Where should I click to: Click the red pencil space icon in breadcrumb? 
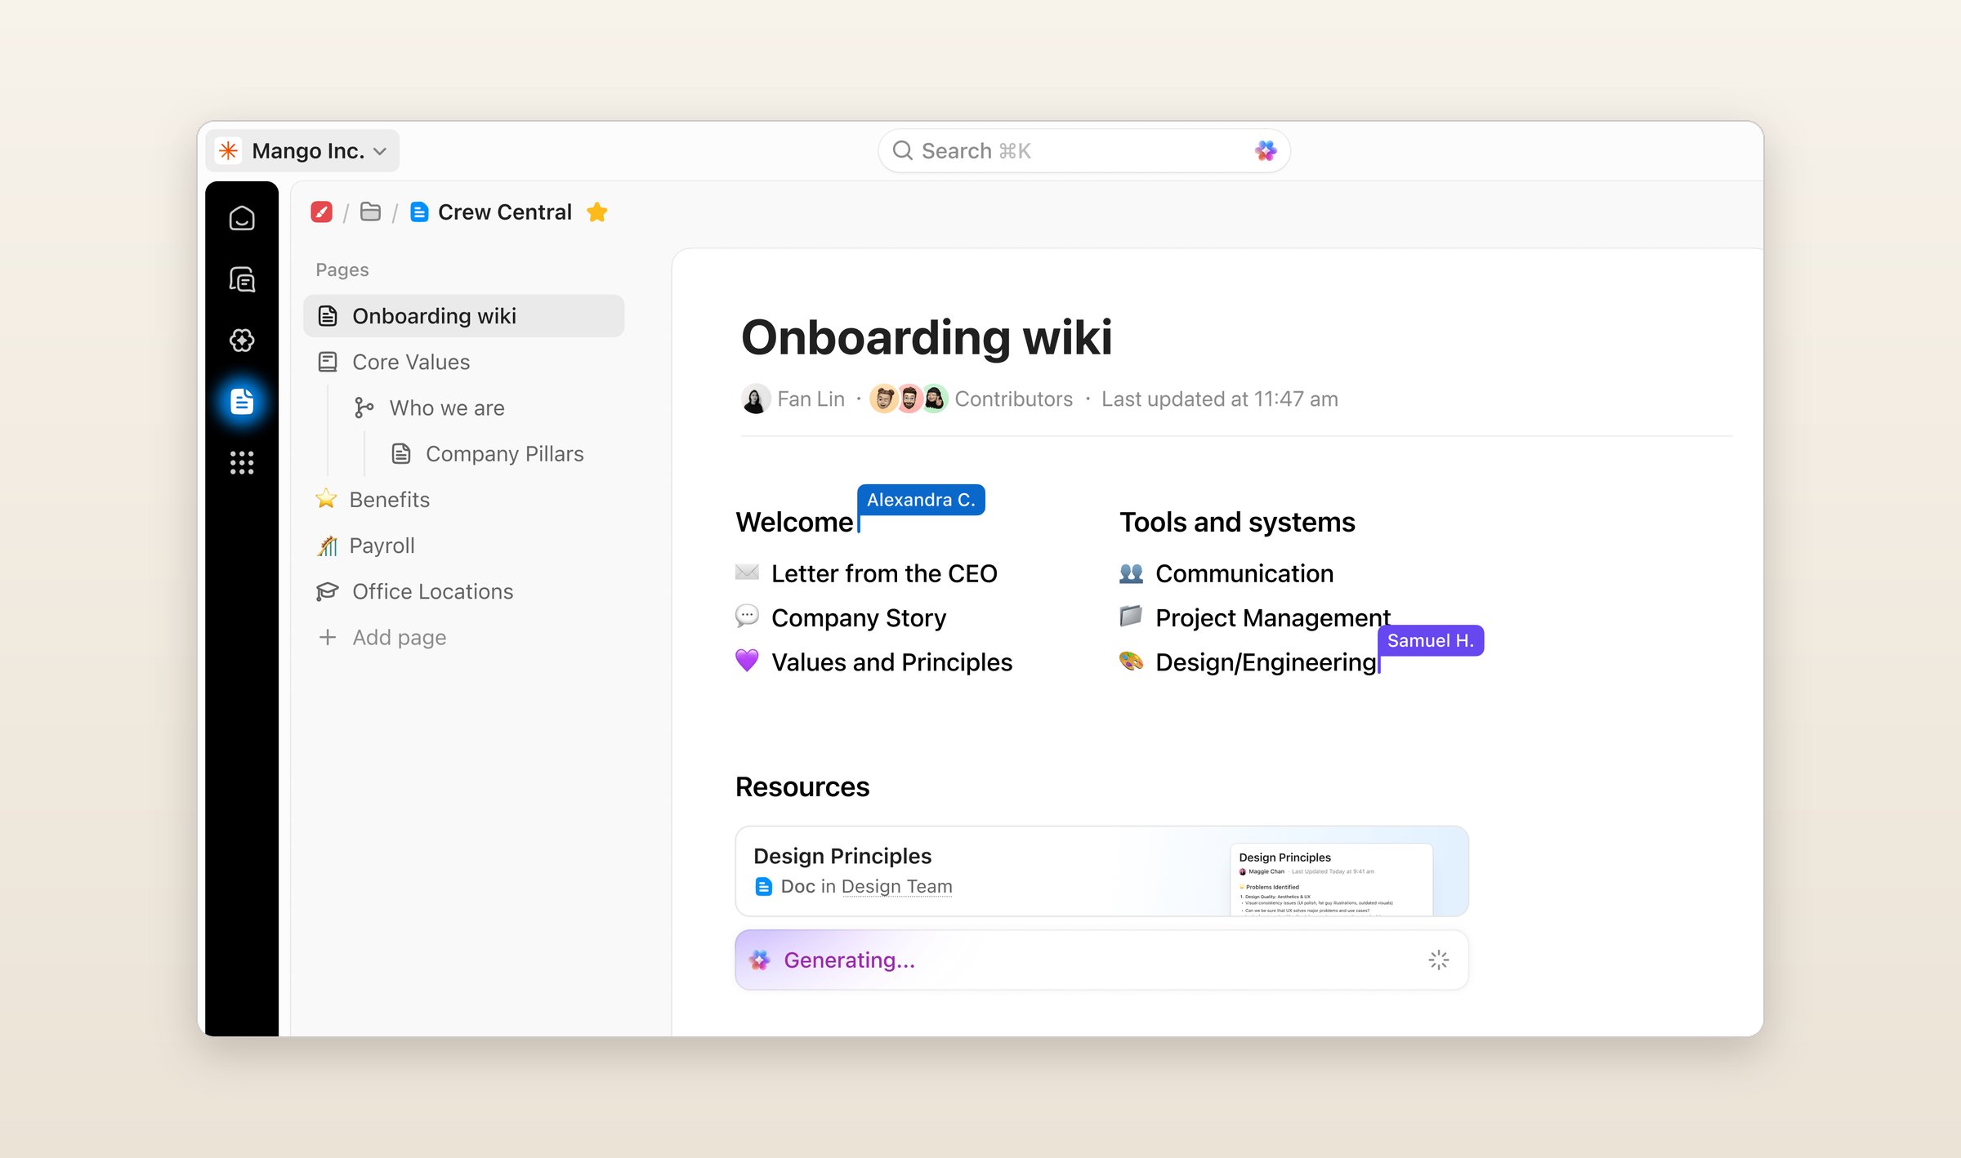[321, 212]
